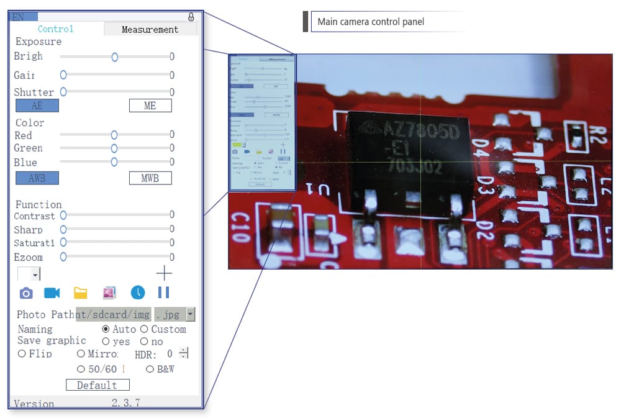
Task: Select no for Save graphic
Action: pyautogui.click(x=144, y=341)
